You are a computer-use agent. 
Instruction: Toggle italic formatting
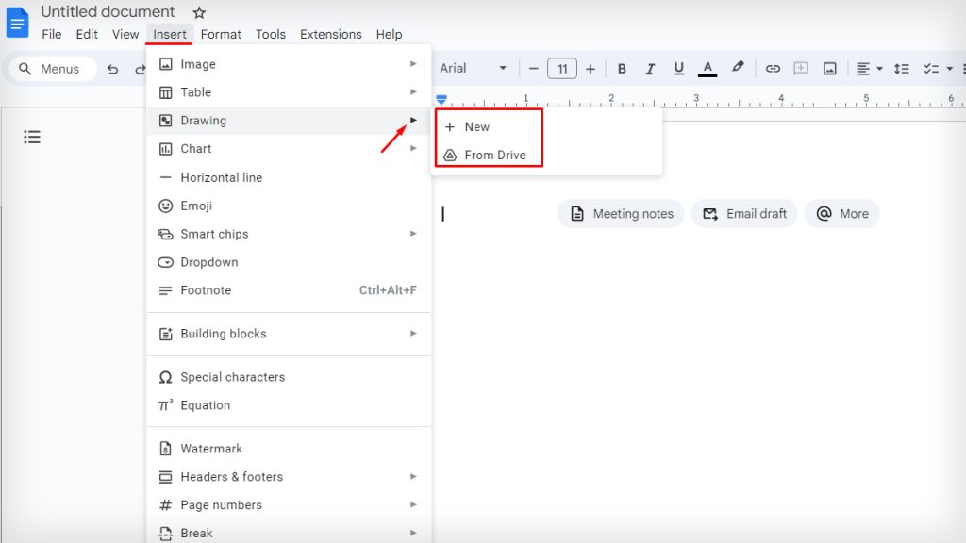650,68
